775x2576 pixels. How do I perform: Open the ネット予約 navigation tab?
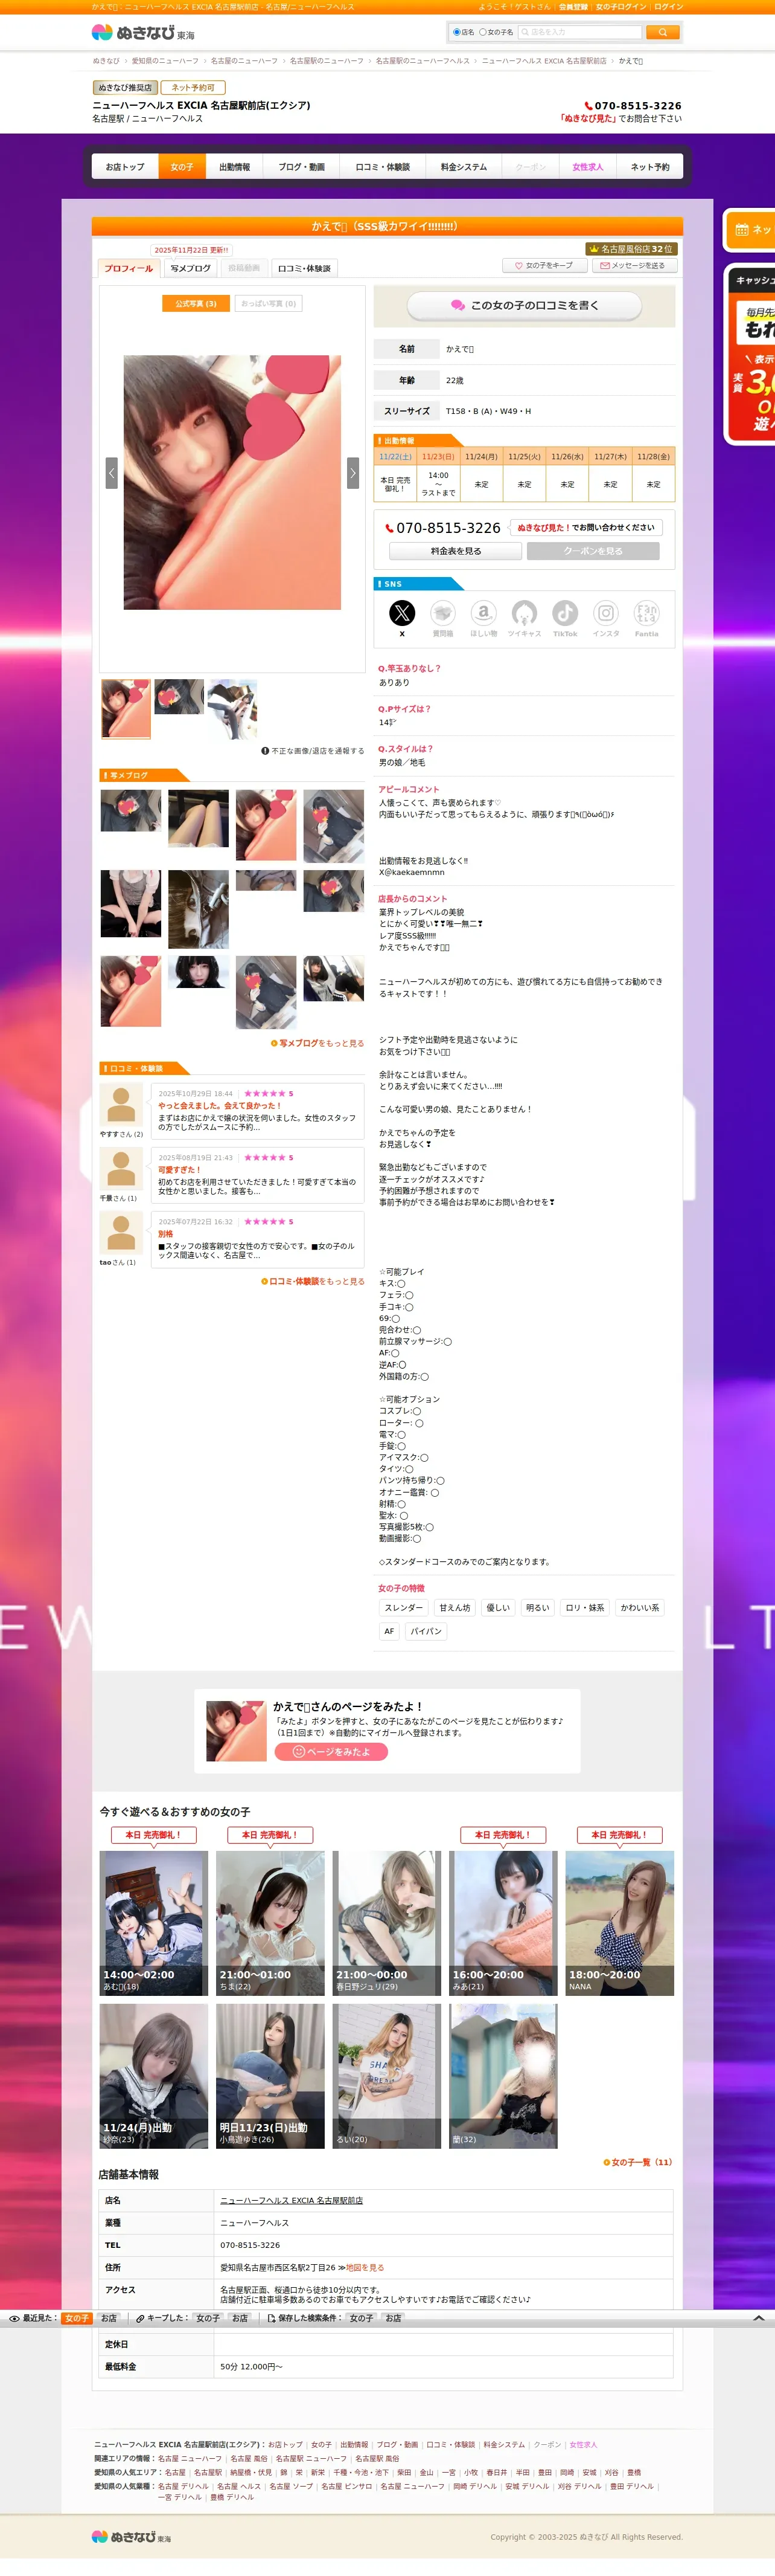click(x=649, y=167)
